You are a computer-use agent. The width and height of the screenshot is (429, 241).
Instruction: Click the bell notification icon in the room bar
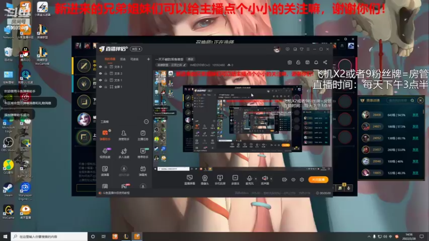[x=316, y=62]
